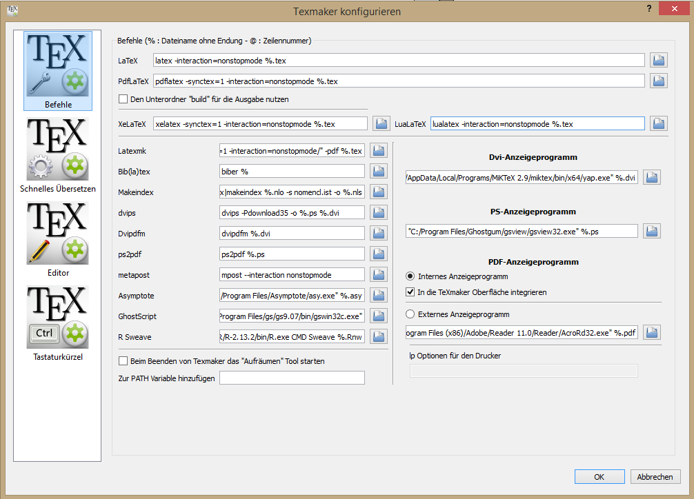Click the Texmaker icon in title bar
This screenshot has height=499, width=694.
coord(12,10)
